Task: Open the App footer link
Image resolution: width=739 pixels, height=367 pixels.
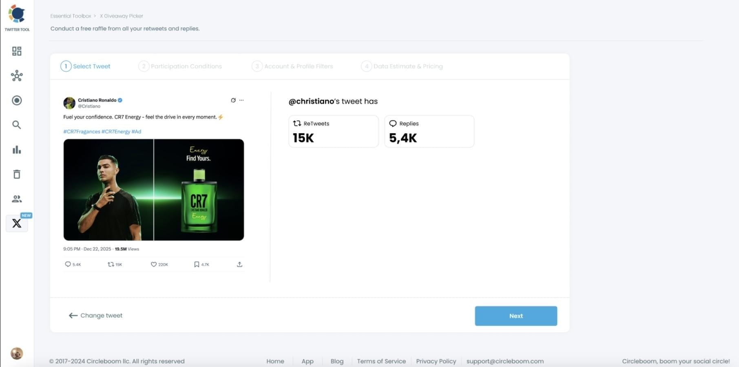Action: click(x=308, y=361)
